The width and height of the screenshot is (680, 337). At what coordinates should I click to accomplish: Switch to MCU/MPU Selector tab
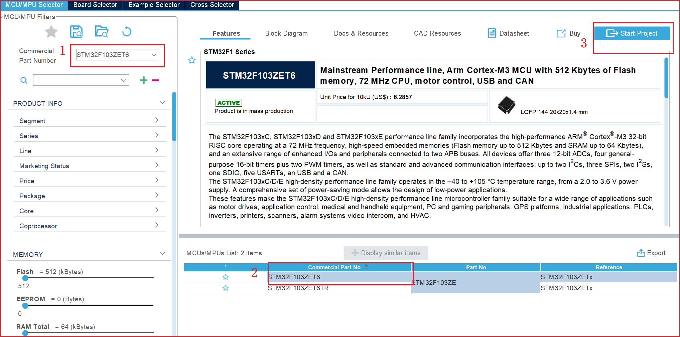(x=34, y=5)
